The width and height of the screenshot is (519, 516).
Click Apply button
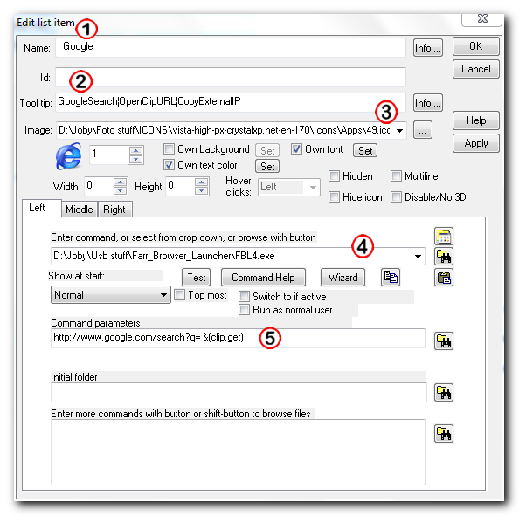tap(475, 143)
